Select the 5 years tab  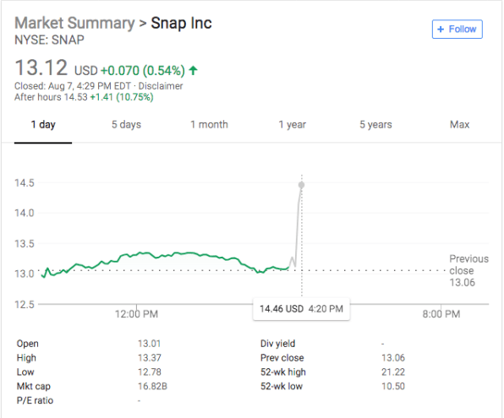tap(375, 125)
